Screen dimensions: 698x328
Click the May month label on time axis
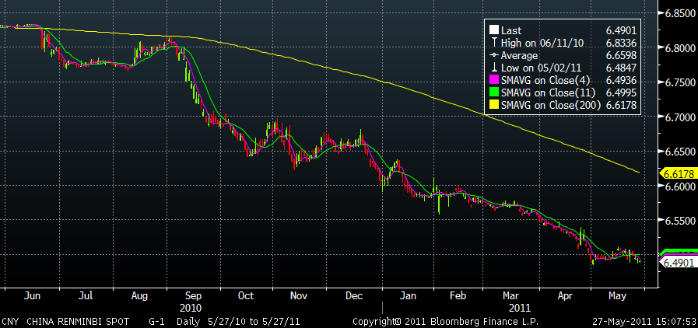(x=617, y=296)
